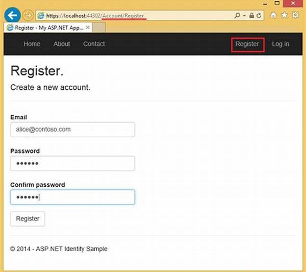Open the Home nav link
306x272 pixels.
[x=32, y=44]
